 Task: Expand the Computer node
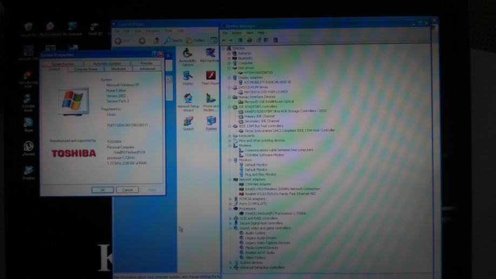229,63
